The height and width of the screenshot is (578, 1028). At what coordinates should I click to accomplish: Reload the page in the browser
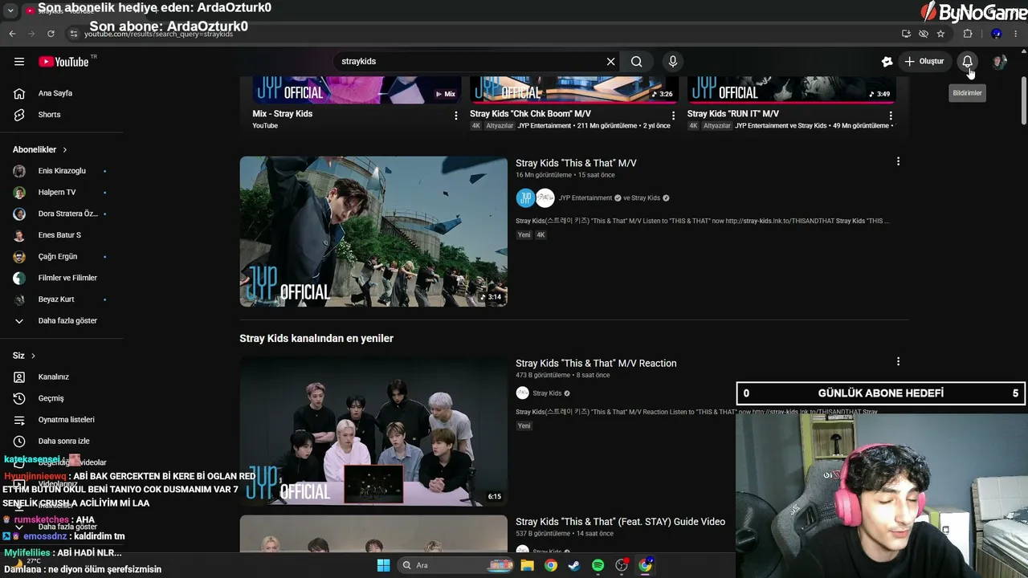(x=51, y=34)
